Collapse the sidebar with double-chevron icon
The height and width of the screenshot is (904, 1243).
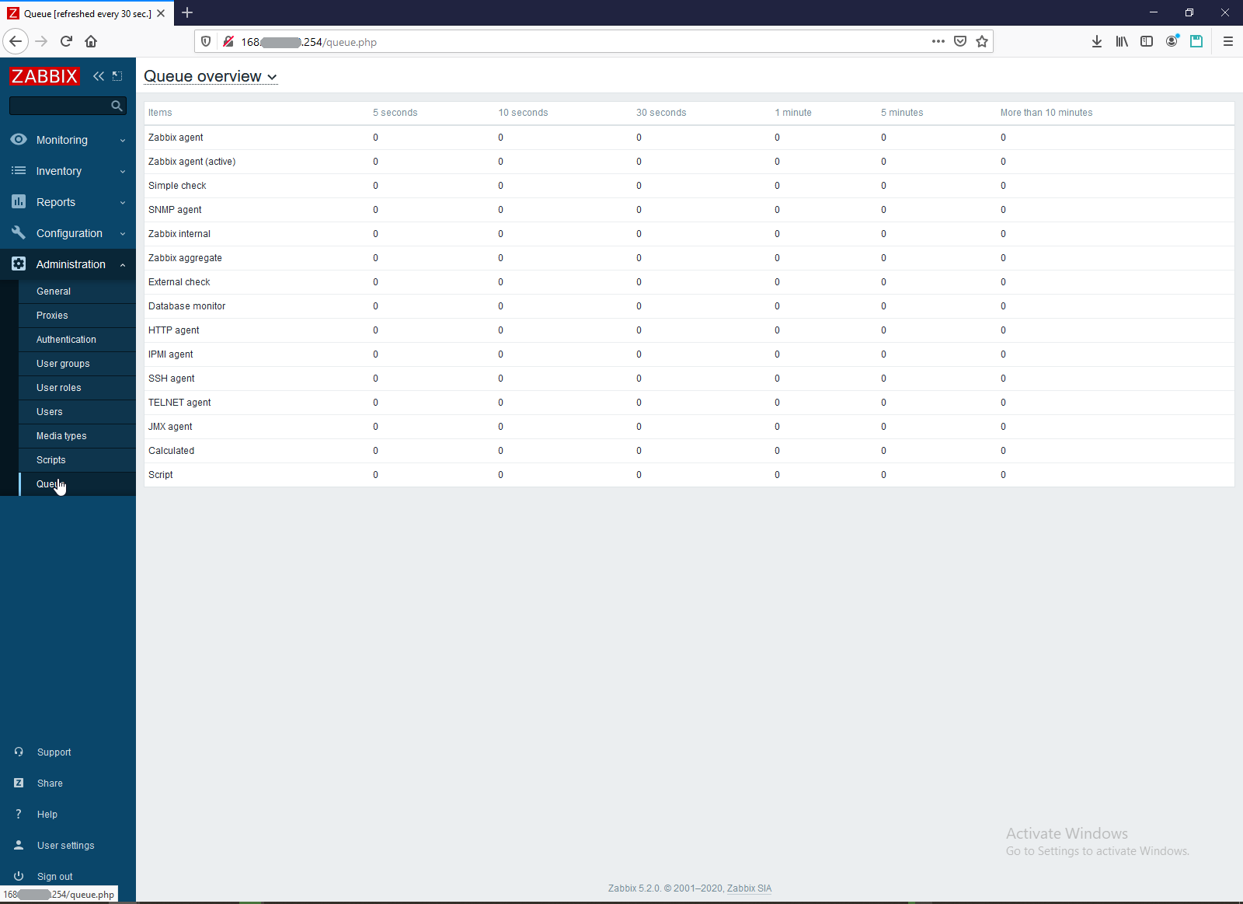pyautogui.click(x=99, y=76)
